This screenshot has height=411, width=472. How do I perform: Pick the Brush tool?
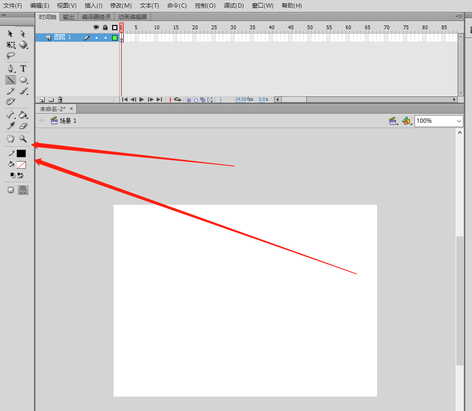[x=23, y=91]
